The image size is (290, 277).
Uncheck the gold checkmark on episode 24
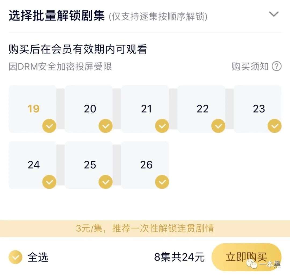(x=49, y=182)
